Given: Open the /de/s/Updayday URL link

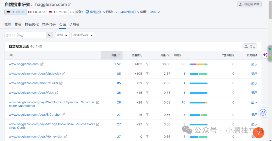Looking at the screenshot, I should [x=35, y=74].
